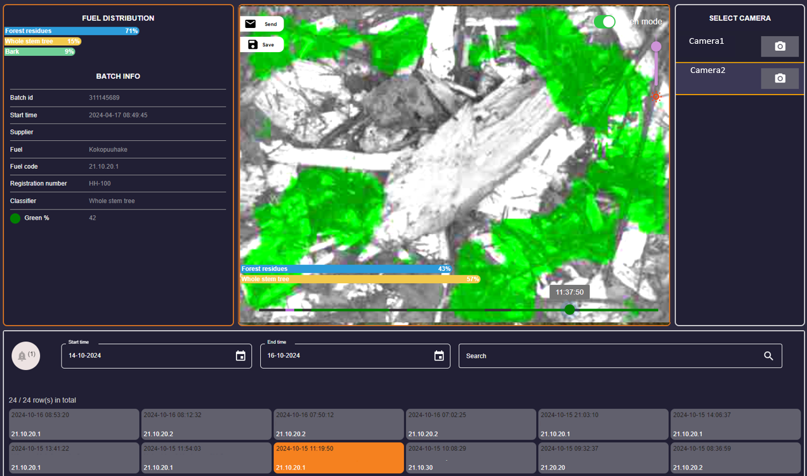This screenshot has height=476, width=807.
Task: Click the search magnifier icon
Action: pyautogui.click(x=768, y=356)
